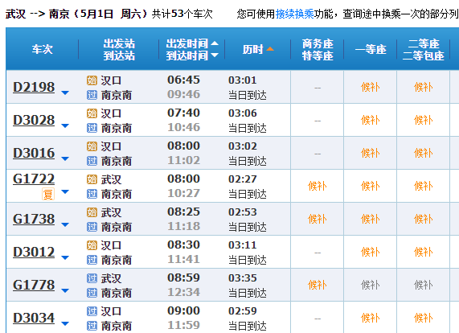459x333 pixels.
Task: Click the 始 icon beside 武汉 for G1738
Action: [x=92, y=212]
